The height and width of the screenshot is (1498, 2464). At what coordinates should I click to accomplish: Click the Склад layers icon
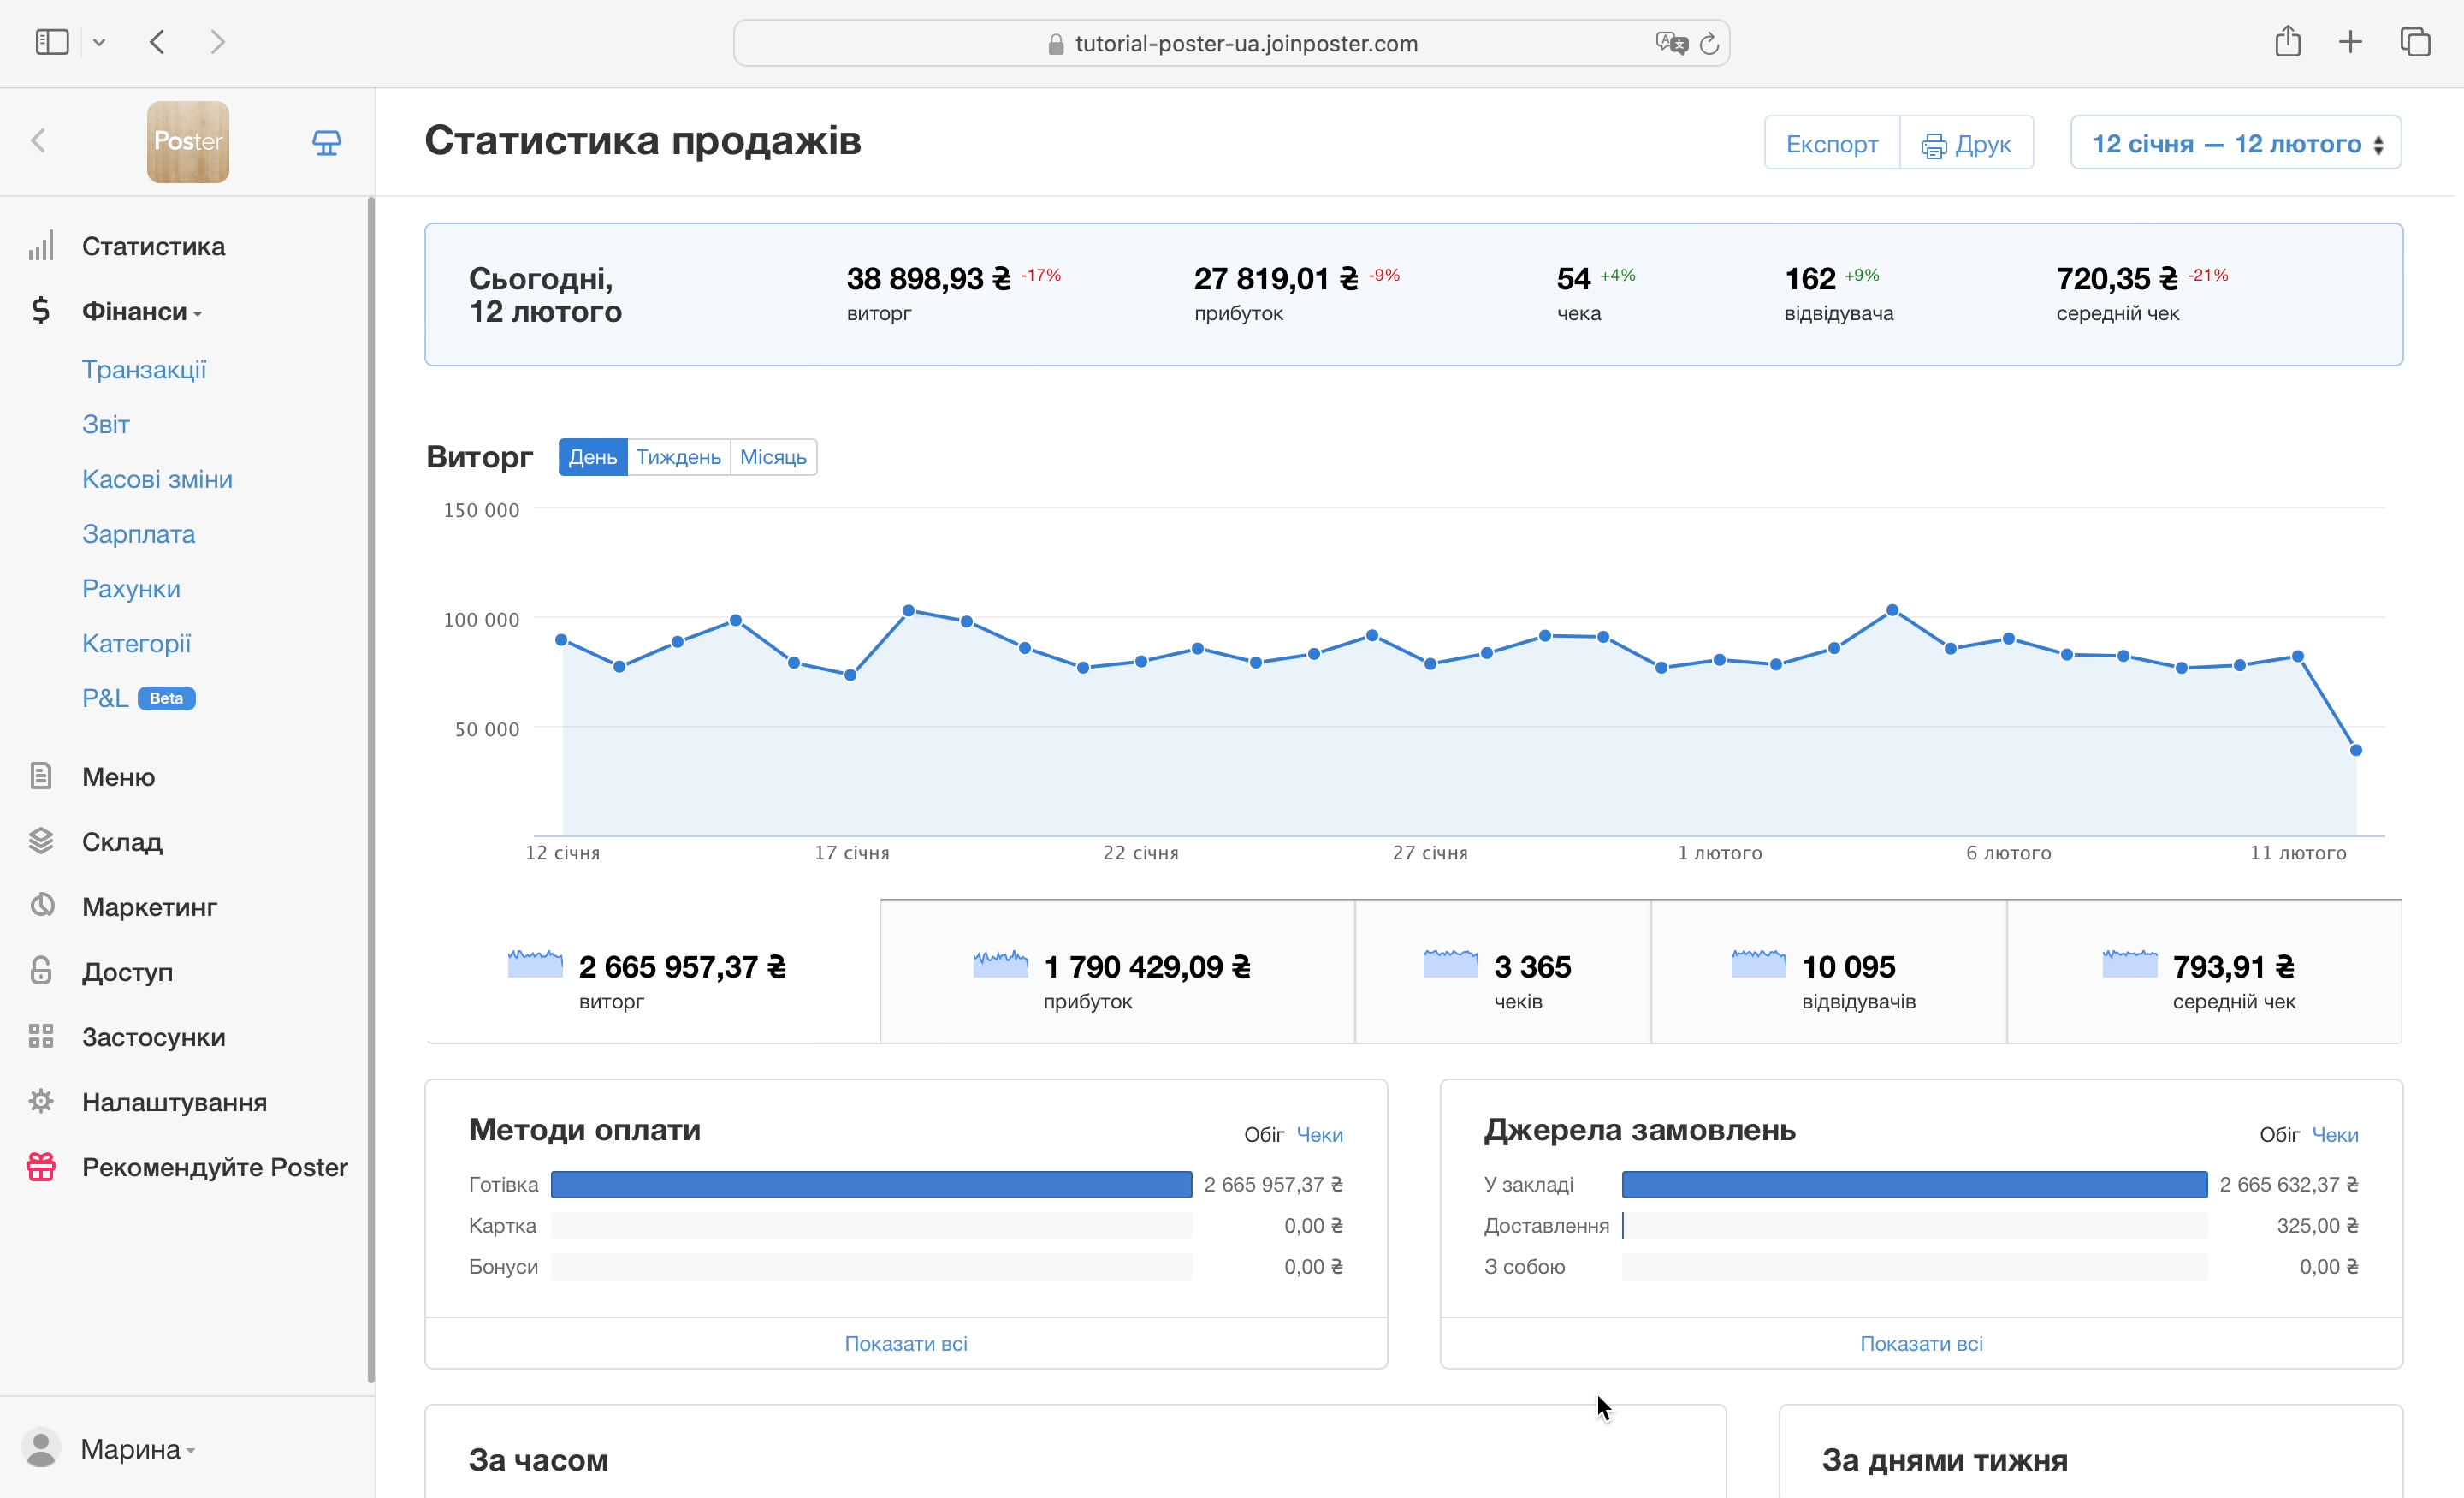(x=41, y=841)
